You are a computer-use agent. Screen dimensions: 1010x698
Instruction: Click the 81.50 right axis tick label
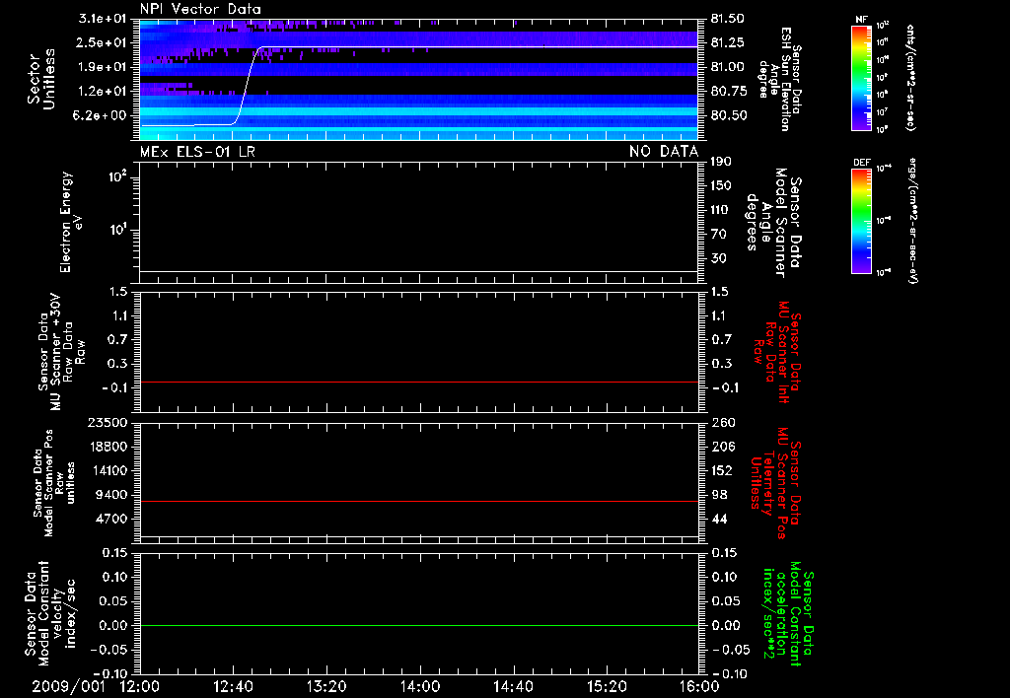728,19
